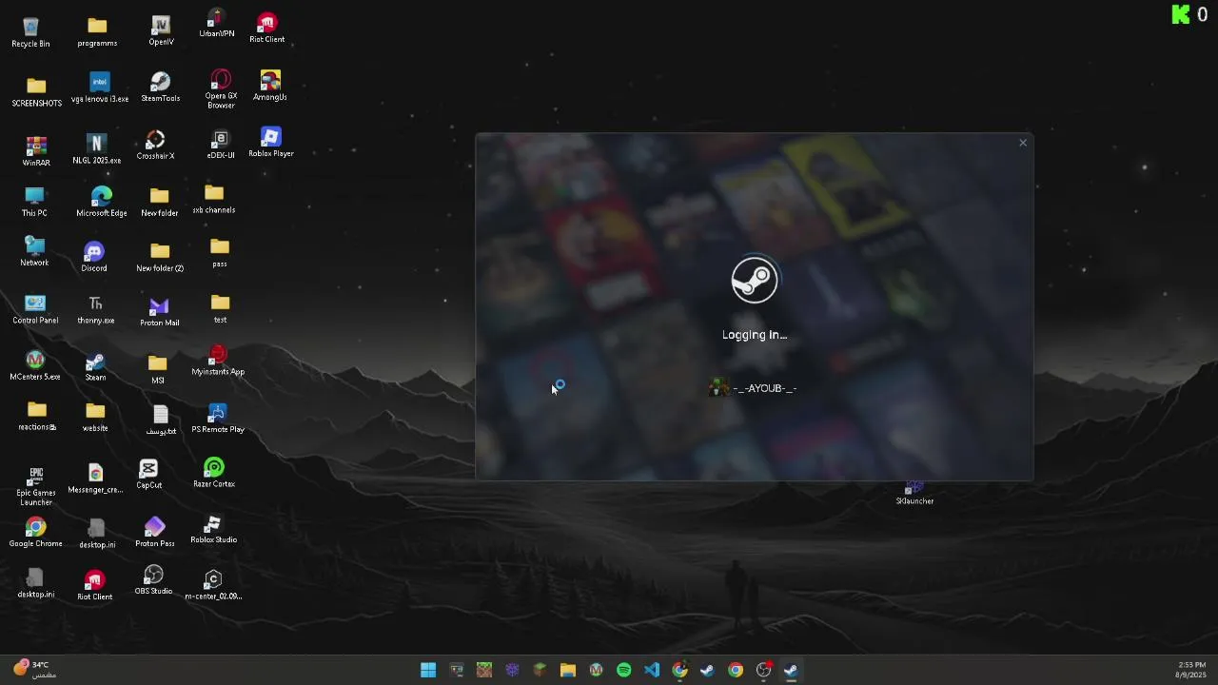Select the folder named New folder

[160, 202]
